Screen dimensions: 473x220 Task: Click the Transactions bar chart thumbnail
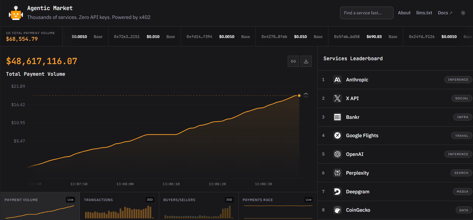119,212
